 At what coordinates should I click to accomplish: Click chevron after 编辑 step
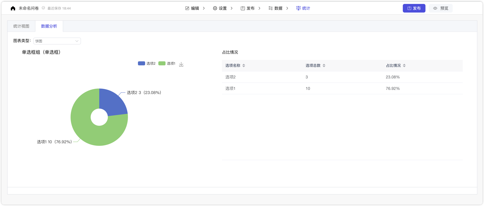coord(204,8)
